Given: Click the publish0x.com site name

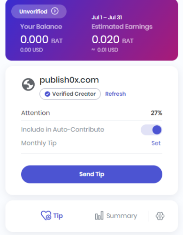Looking at the screenshot, I should pos(69,80).
